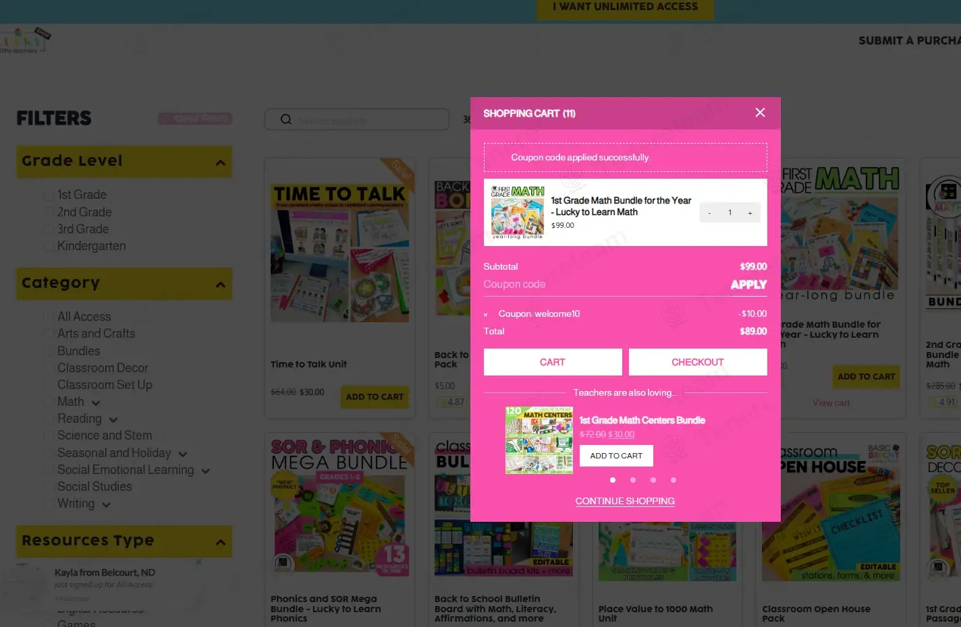Show third carousel slide dot
The height and width of the screenshot is (627, 961).
pyautogui.click(x=653, y=480)
